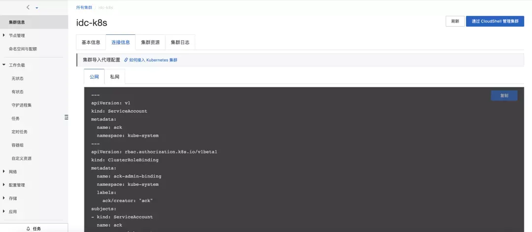Image resolution: width=532 pixels, height=232 pixels.
Task: Click the line 'apiVersion: v1'
Action: click(111, 103)
